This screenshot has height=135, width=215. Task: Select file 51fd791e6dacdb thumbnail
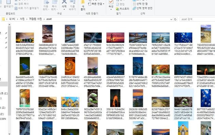coord(138,66)
